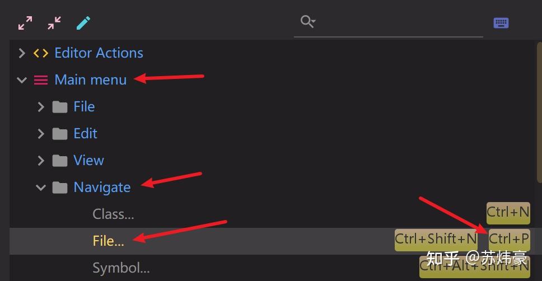Collapse the Main menu group
The height and width of the screenshot is (281, 542).
pyautogui.click(x=22, y=80)
